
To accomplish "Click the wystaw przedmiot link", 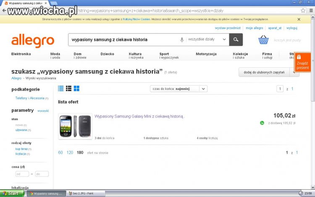I will coord(228,28).
